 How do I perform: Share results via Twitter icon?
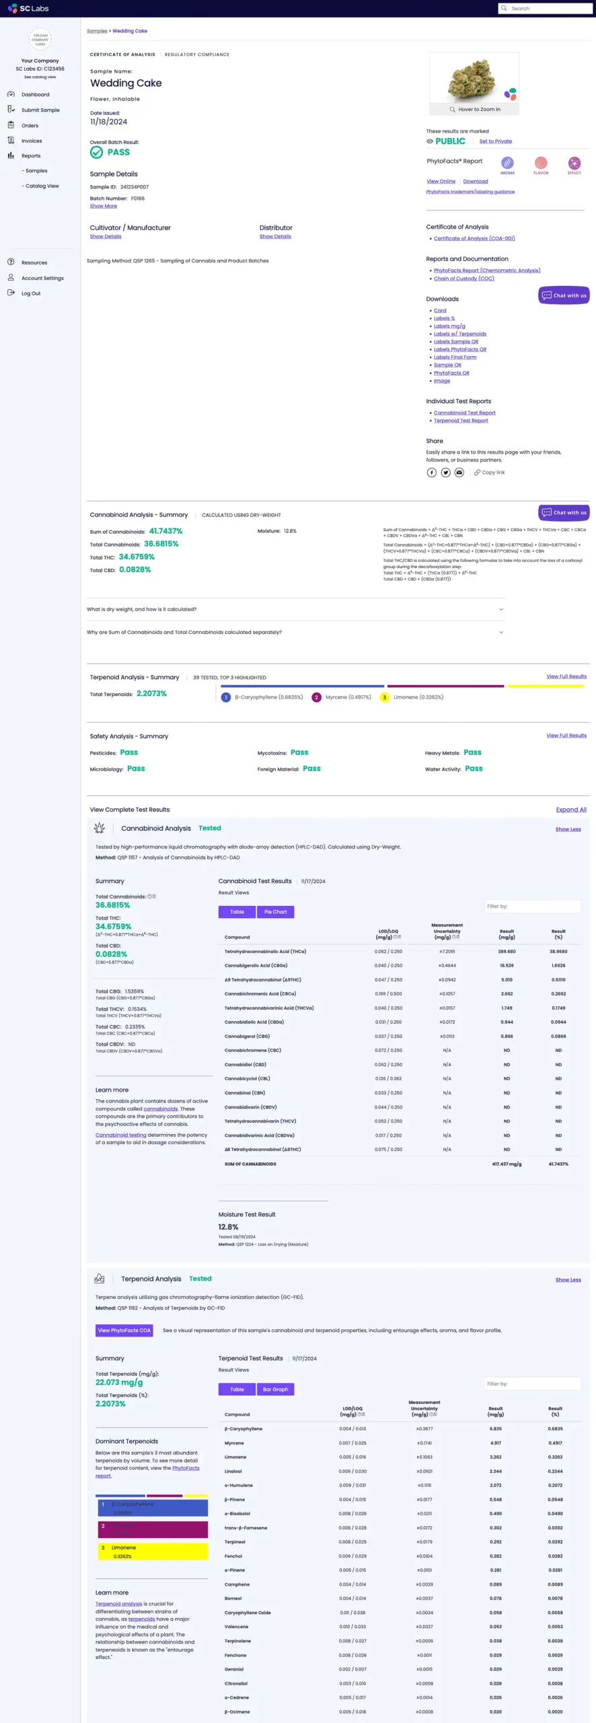[x=445, y=472]
